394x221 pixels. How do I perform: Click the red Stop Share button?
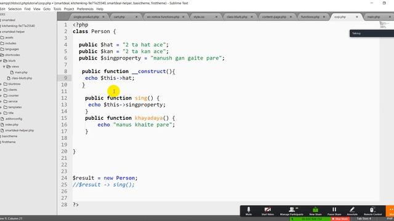click(x=340, y=219)
